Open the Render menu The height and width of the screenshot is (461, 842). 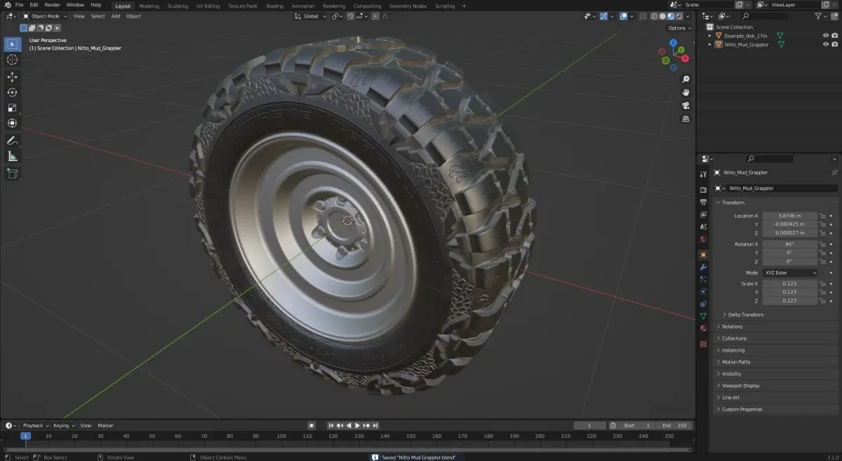pyautogui.click(x=53, y=5)
